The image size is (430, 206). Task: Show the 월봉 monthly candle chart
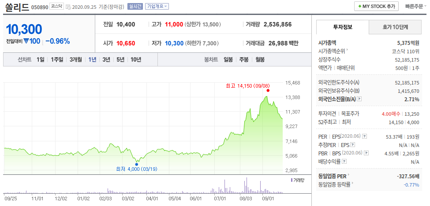point(260,59)
